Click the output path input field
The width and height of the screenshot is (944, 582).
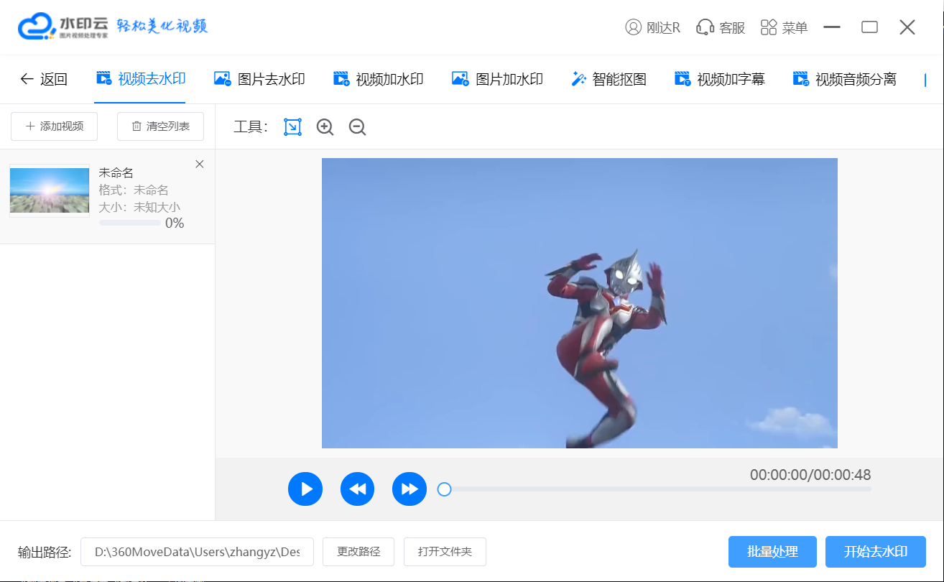197,552
